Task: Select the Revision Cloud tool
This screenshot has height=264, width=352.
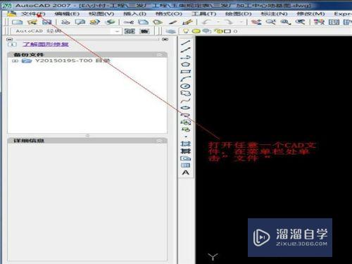Action: click(186, 94)
